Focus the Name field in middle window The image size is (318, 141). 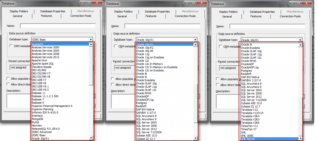[x=162, y=26]
